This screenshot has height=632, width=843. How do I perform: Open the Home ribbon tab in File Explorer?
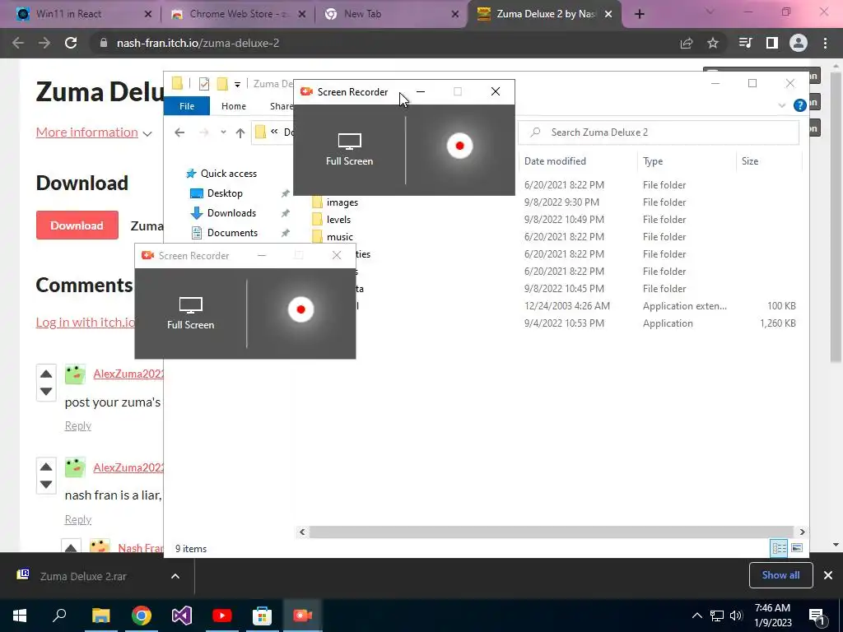click(233, 106)
